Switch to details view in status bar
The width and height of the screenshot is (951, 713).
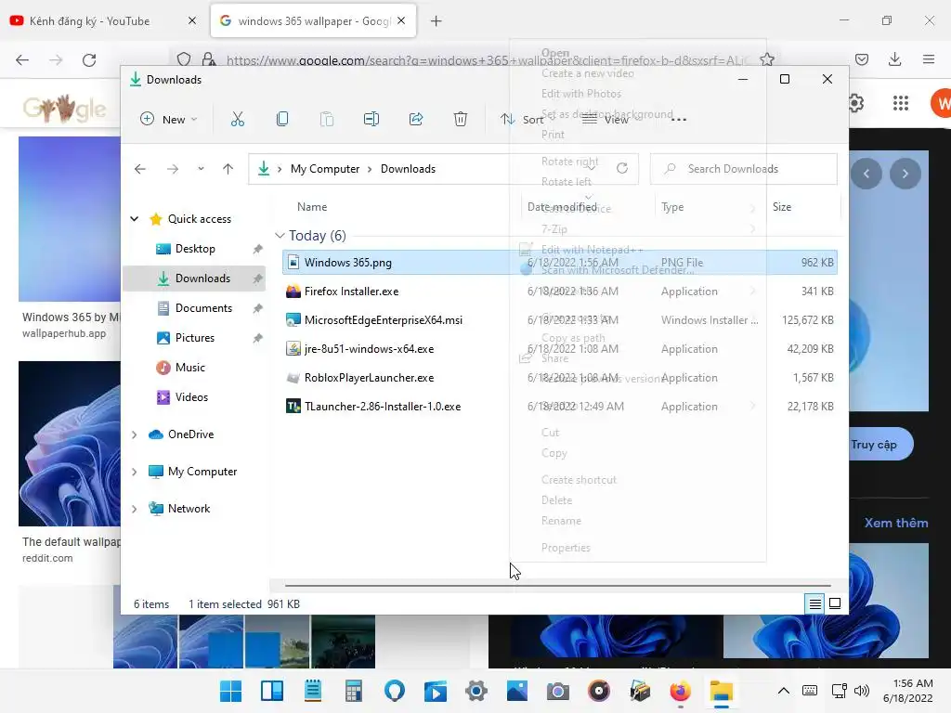(x=814, y=603)
